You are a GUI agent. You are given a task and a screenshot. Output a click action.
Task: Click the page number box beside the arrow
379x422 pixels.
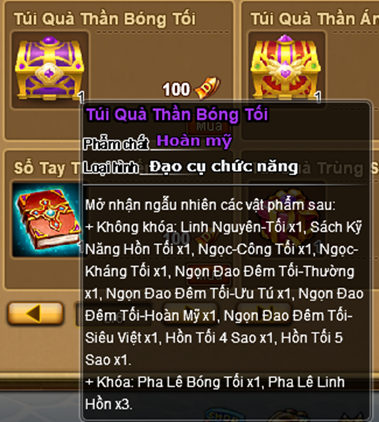point(113,314)
